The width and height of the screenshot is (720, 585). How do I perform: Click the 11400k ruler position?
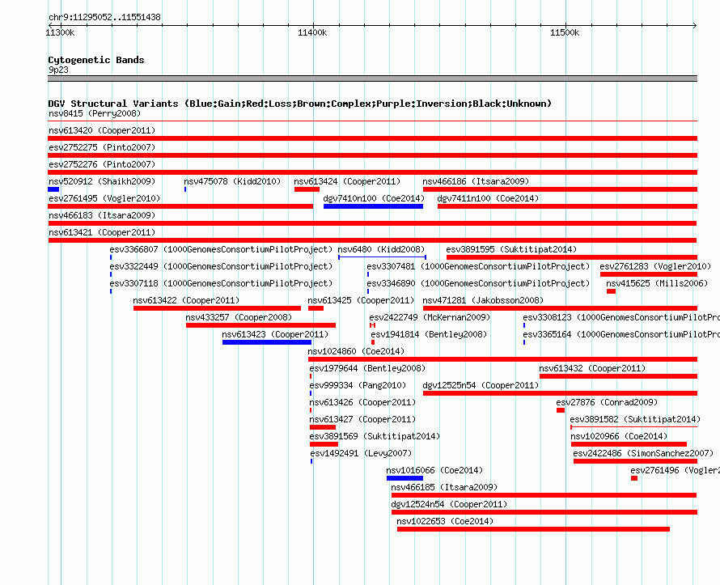pyautogui.click(x=312, y=32)
